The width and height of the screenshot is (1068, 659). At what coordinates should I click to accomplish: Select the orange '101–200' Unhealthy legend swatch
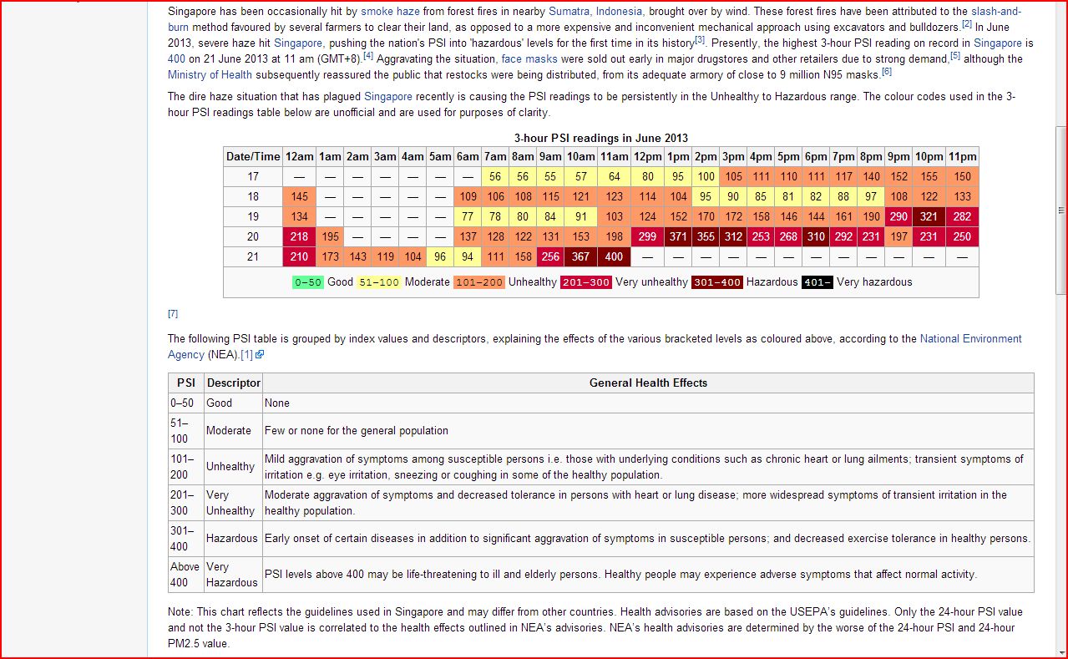coord(480,282)
